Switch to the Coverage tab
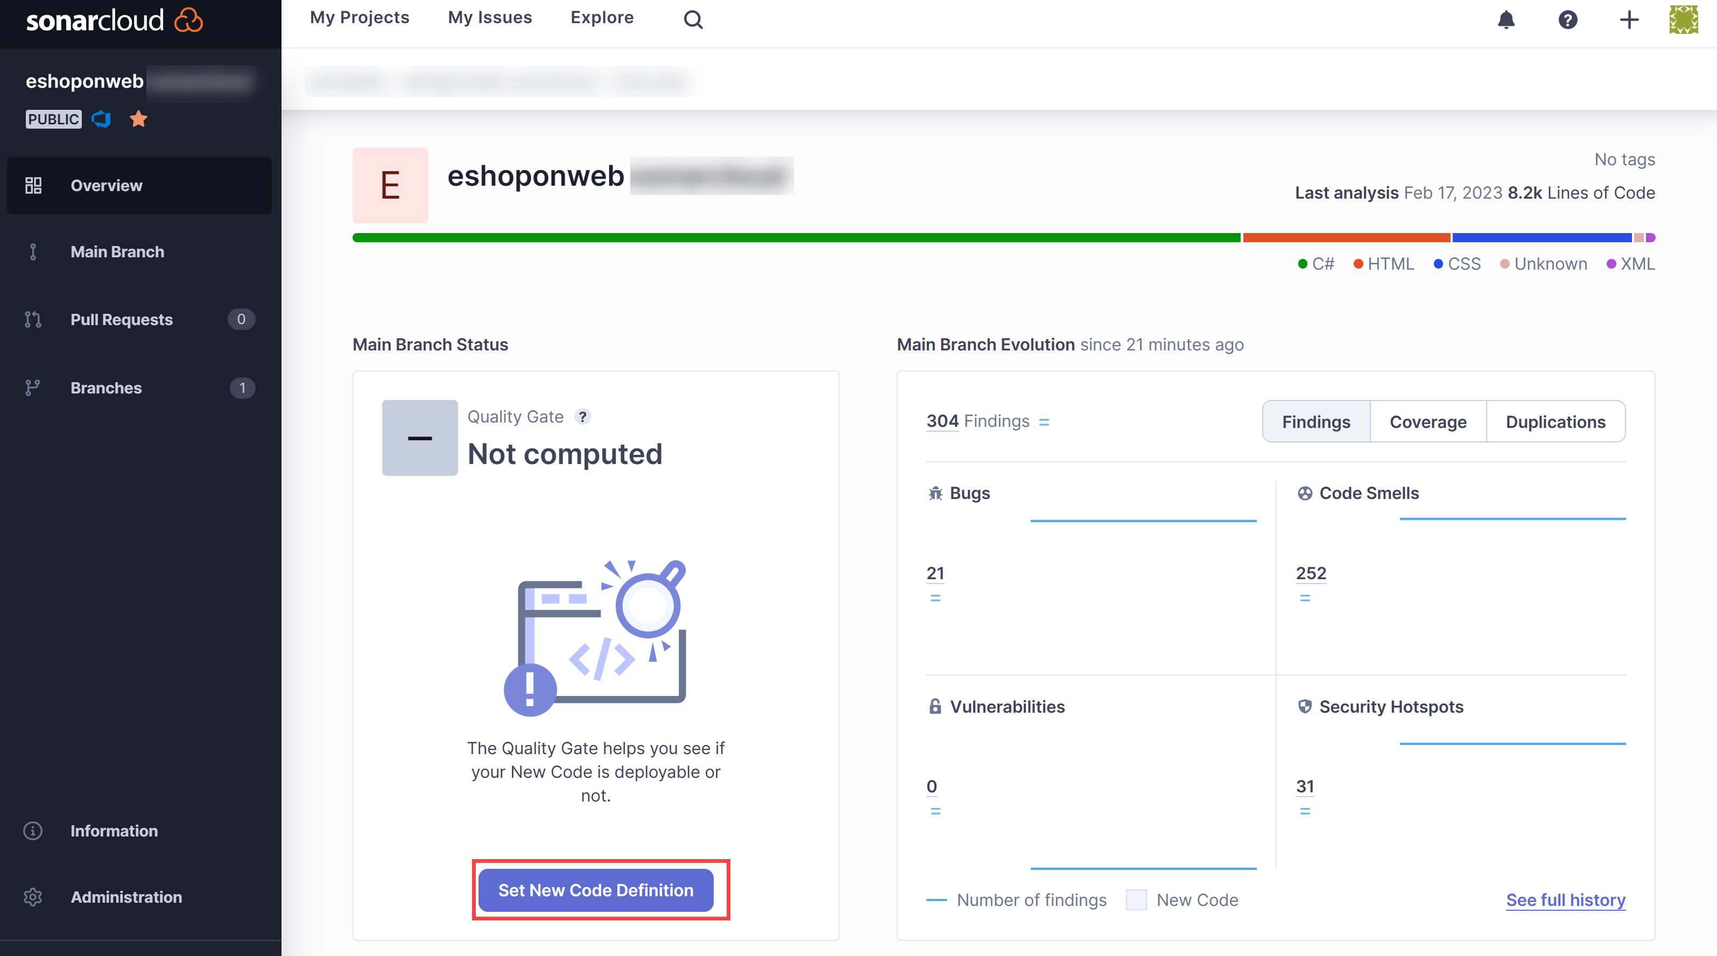This screenshot has width=1717, height=956. click(x=1428, y=421)
